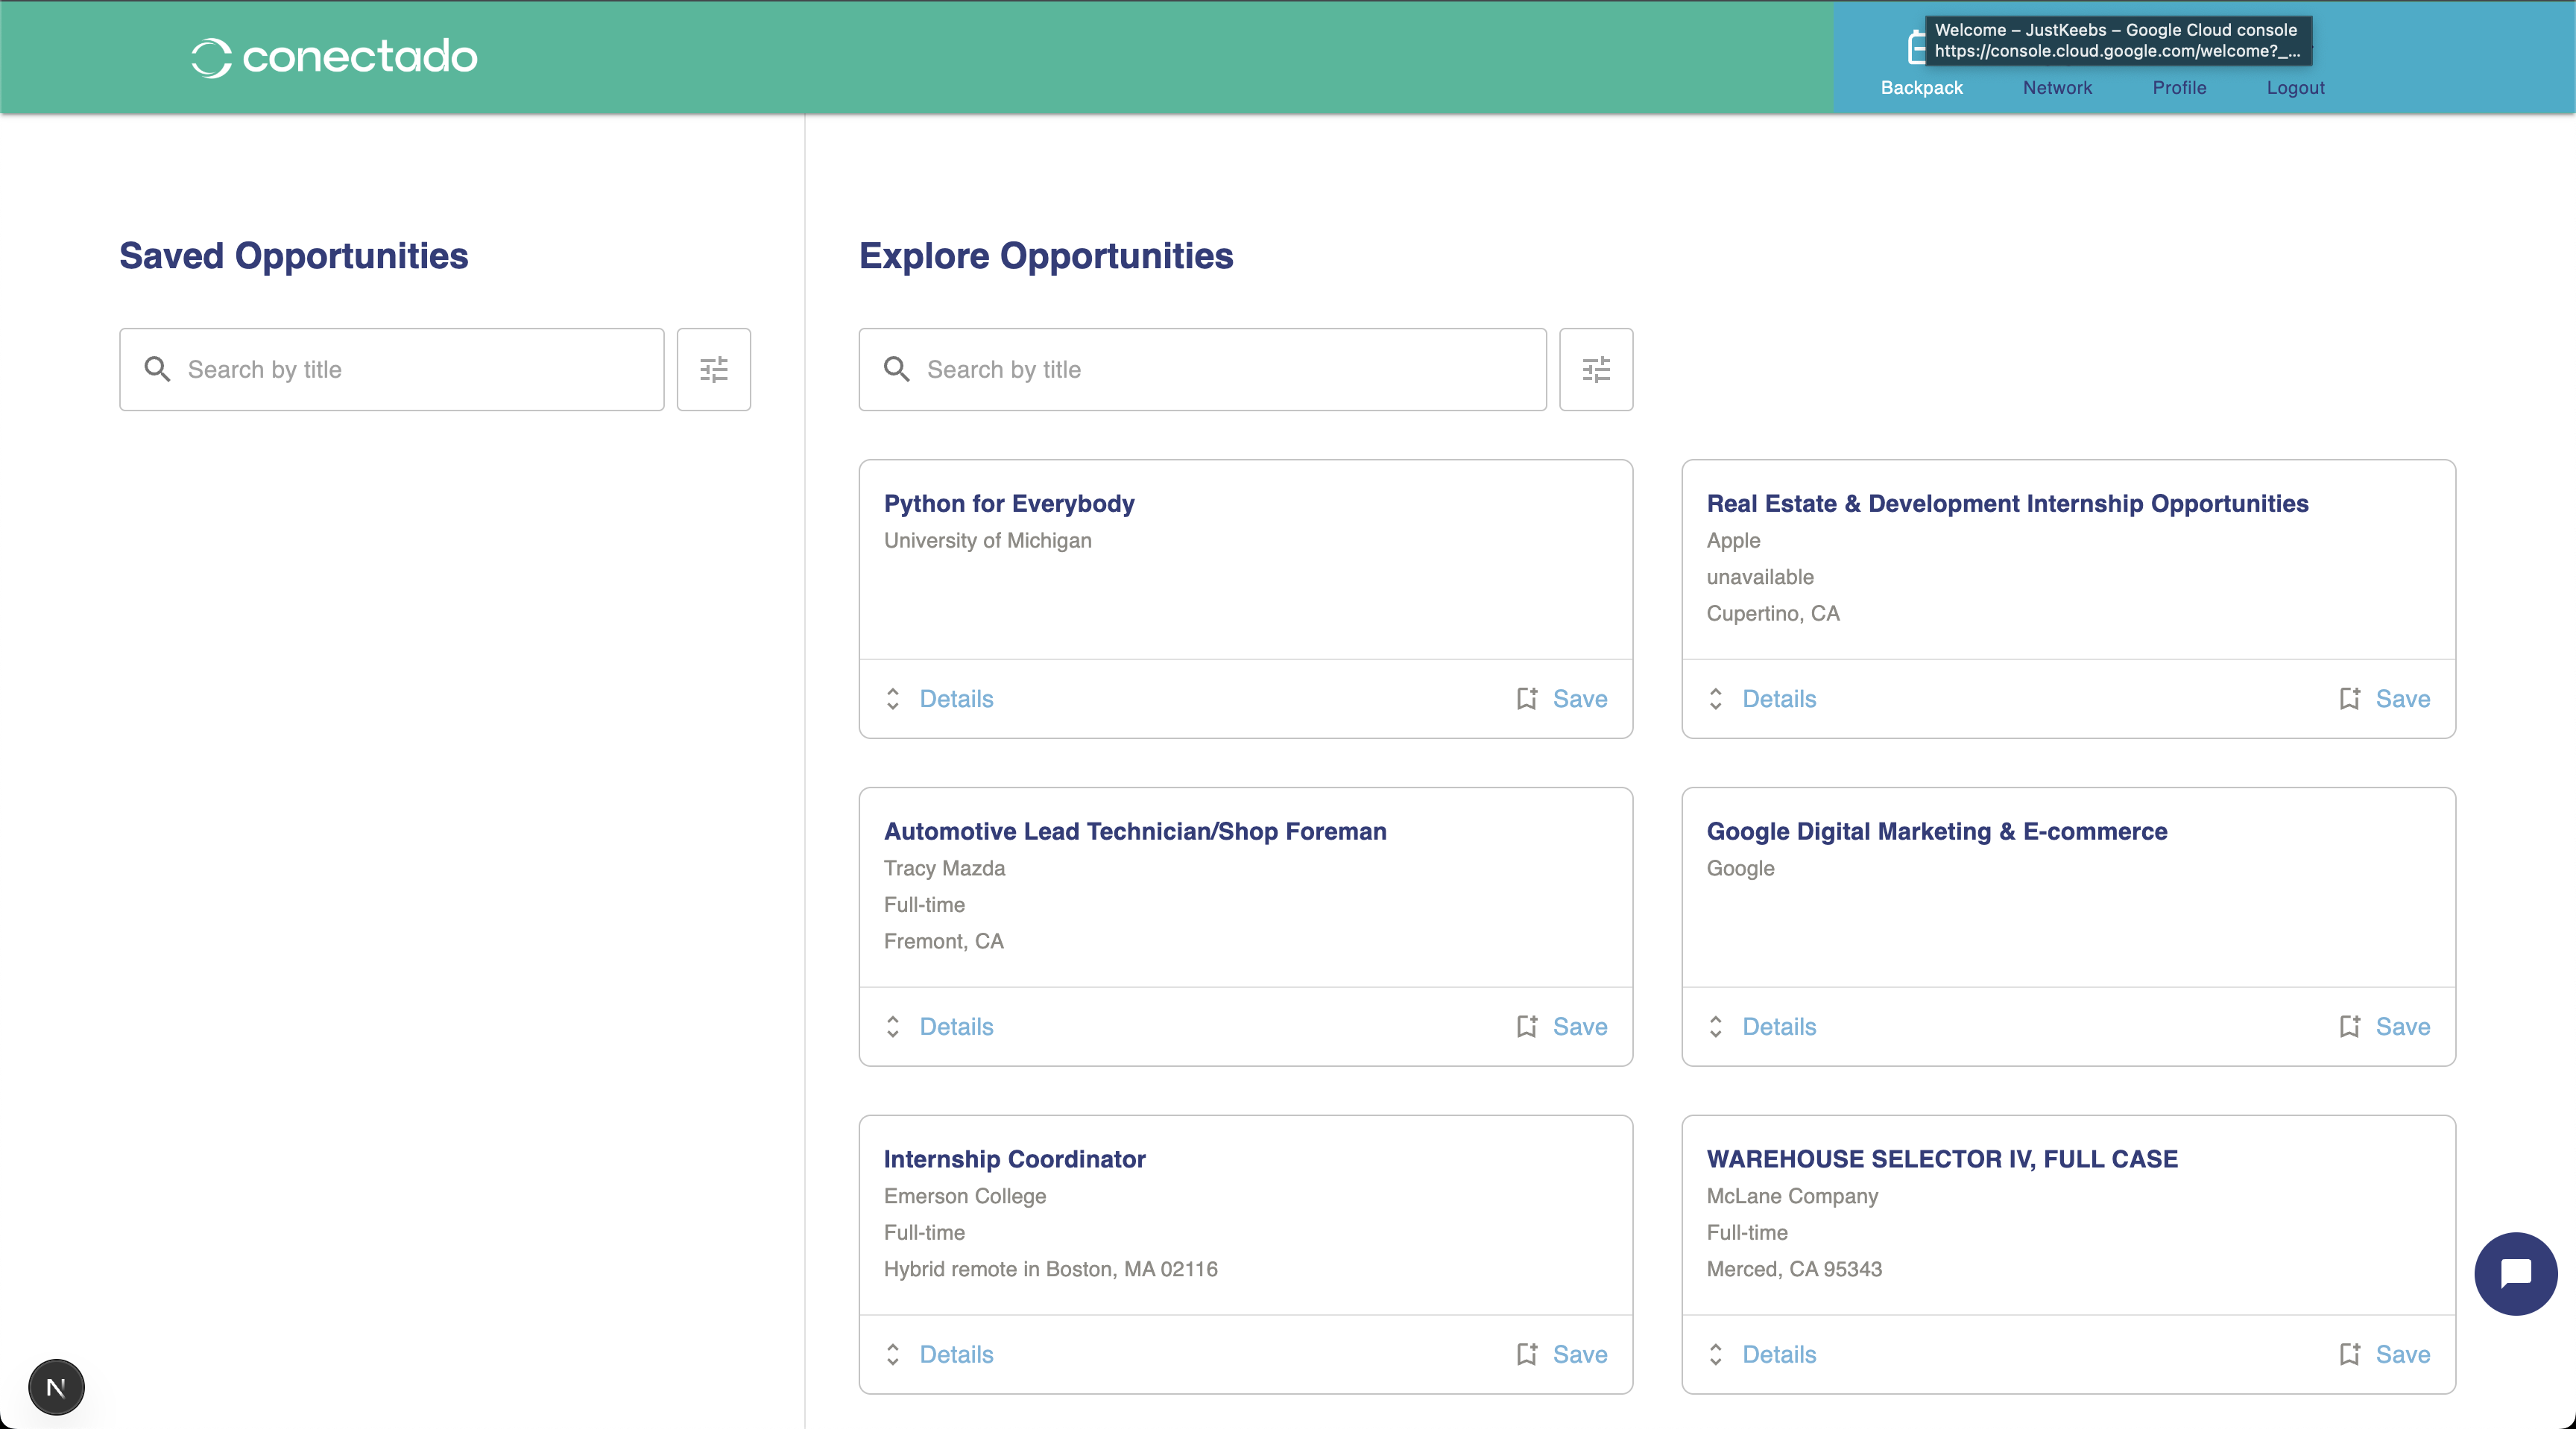Open the chat bubble widget
2576x1429 pixels.
point(2515,1273)
